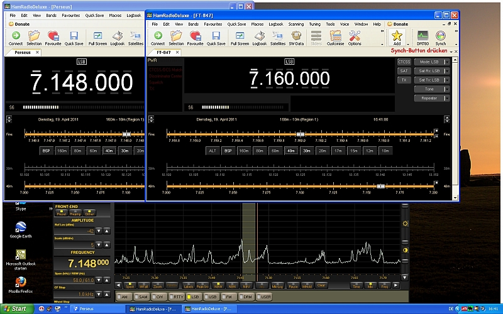Select FM mode in Perseus

pos(228,296)
